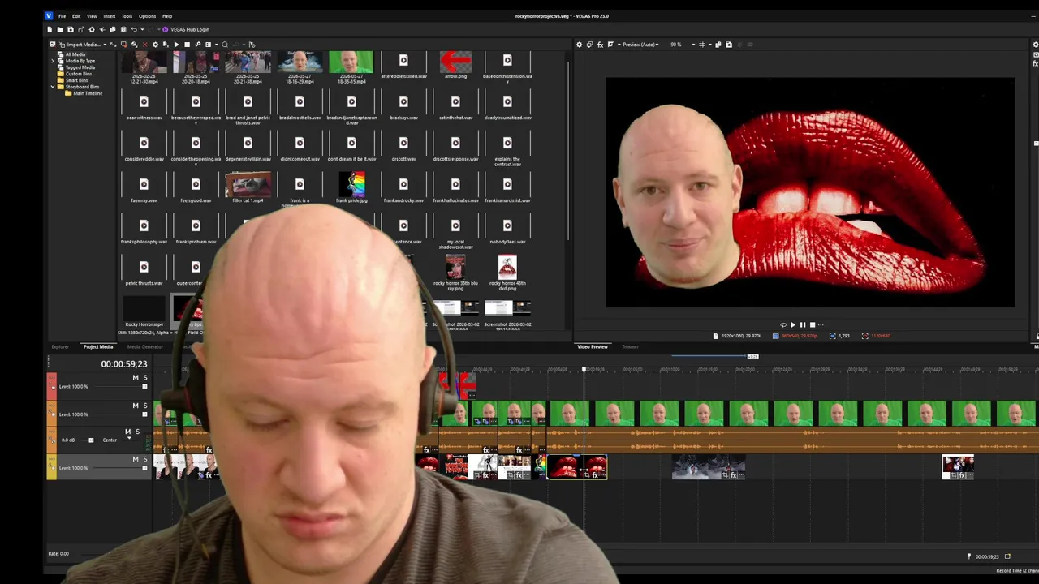The image size is (1039, 584).
Task: Open project Properties gear in main toolbar
Action: 92,29
